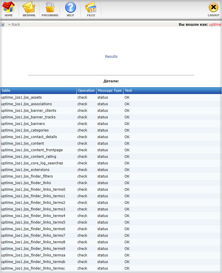
Task: Click 'OK' in the jos_banner_clients row
Action: pos(127,111)
